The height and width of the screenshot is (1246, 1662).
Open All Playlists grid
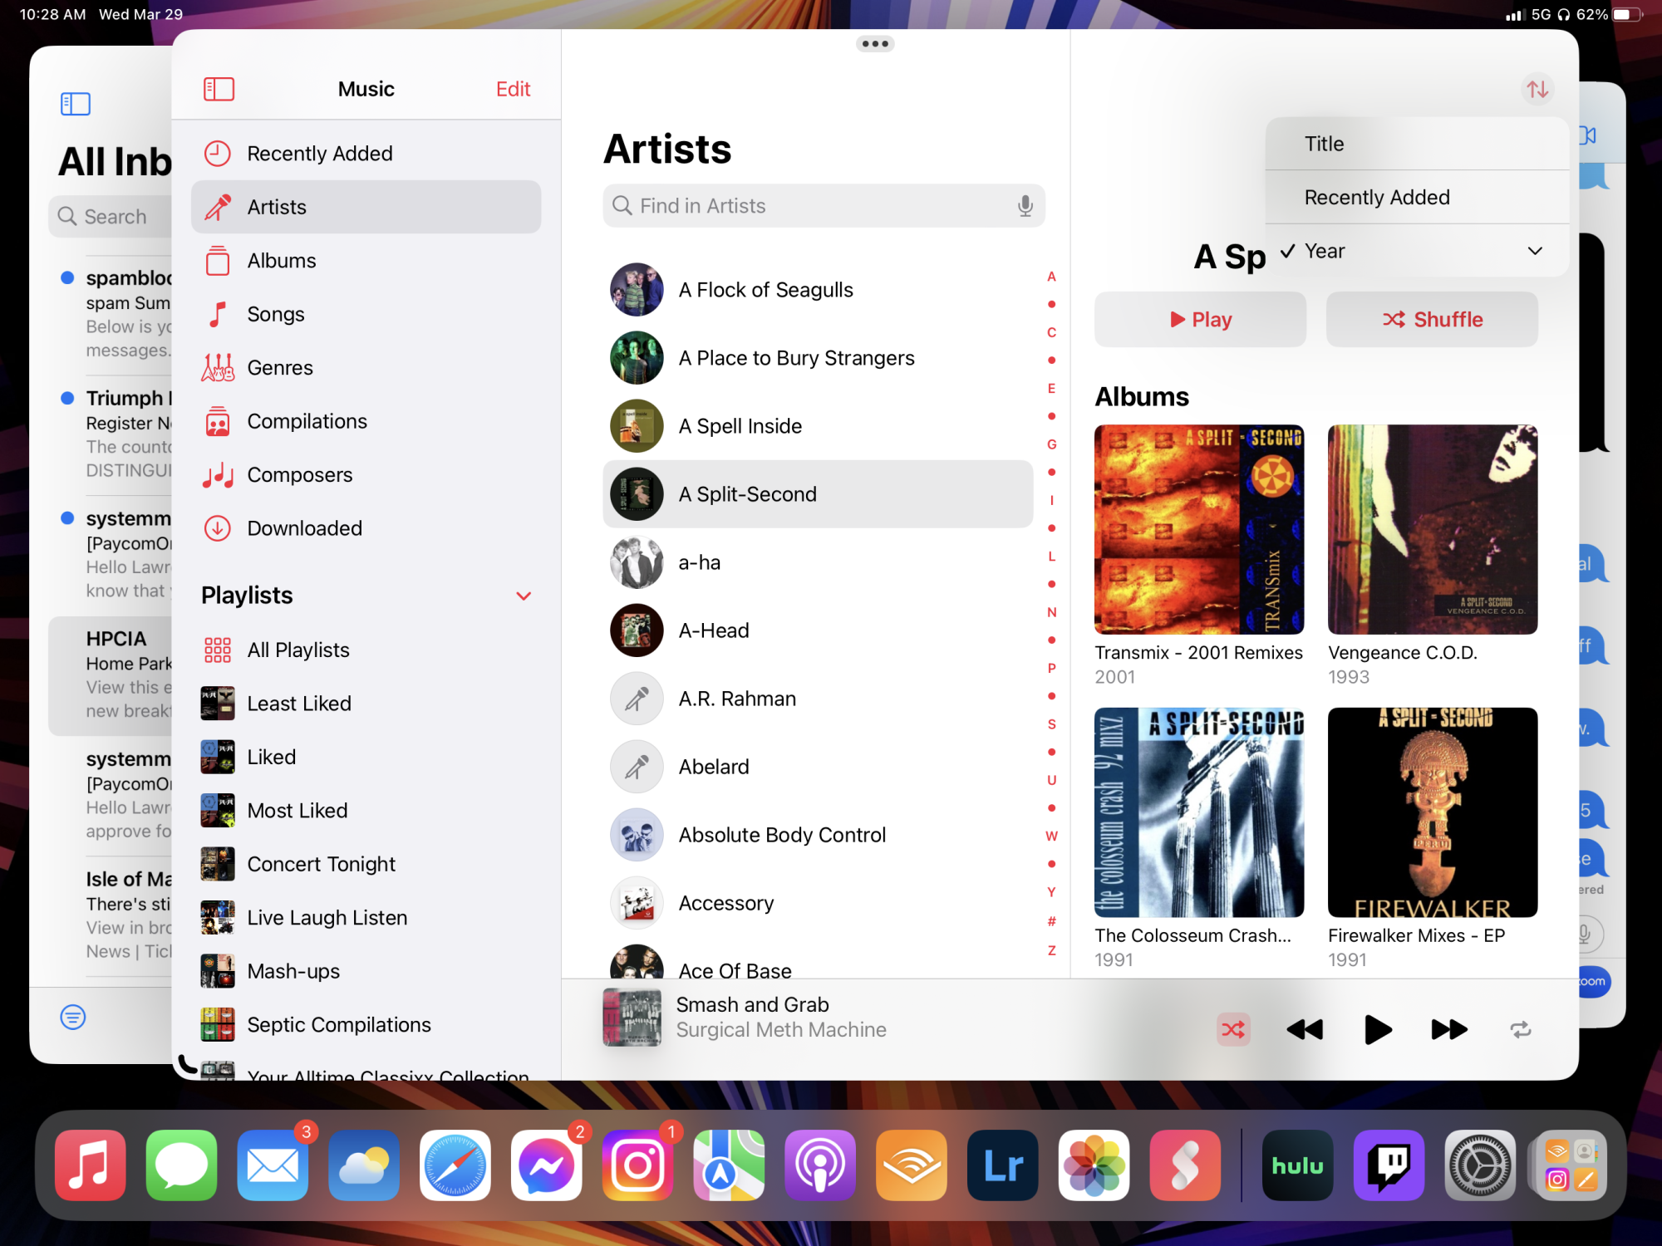click(x=366, y=650)
